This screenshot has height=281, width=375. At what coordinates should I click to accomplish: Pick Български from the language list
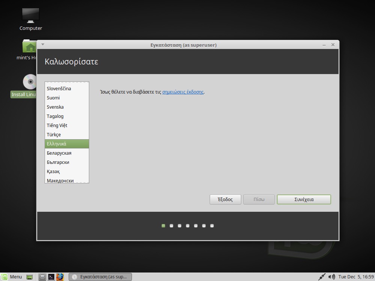tap(58, 162)
